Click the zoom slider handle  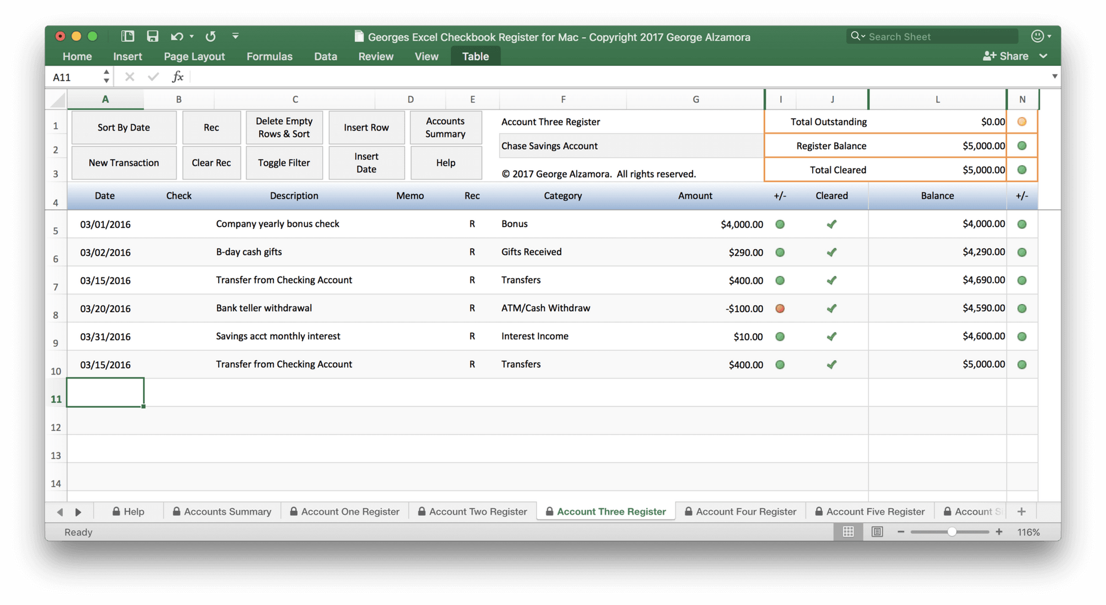pos(951,532)
